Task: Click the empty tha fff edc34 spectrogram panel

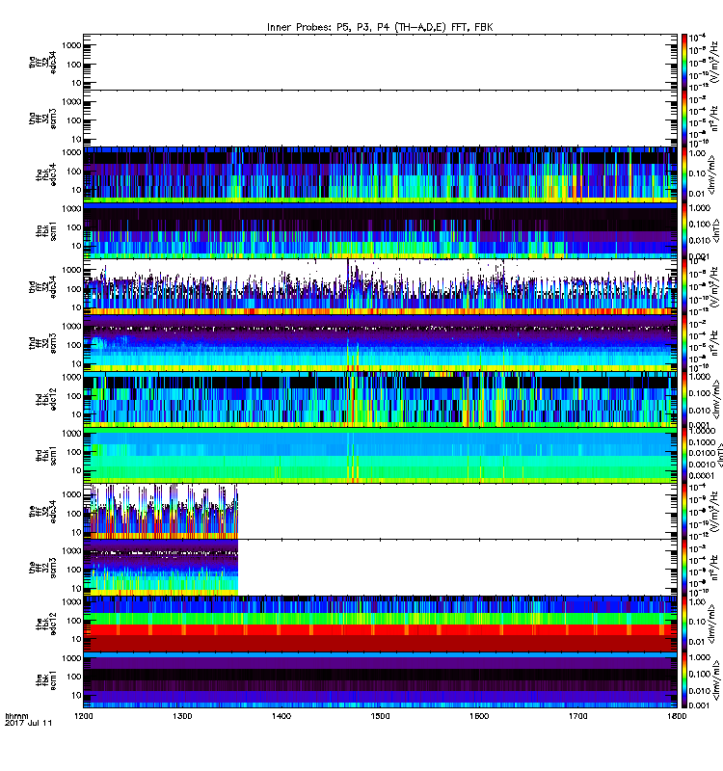Action: pos(380,62)
